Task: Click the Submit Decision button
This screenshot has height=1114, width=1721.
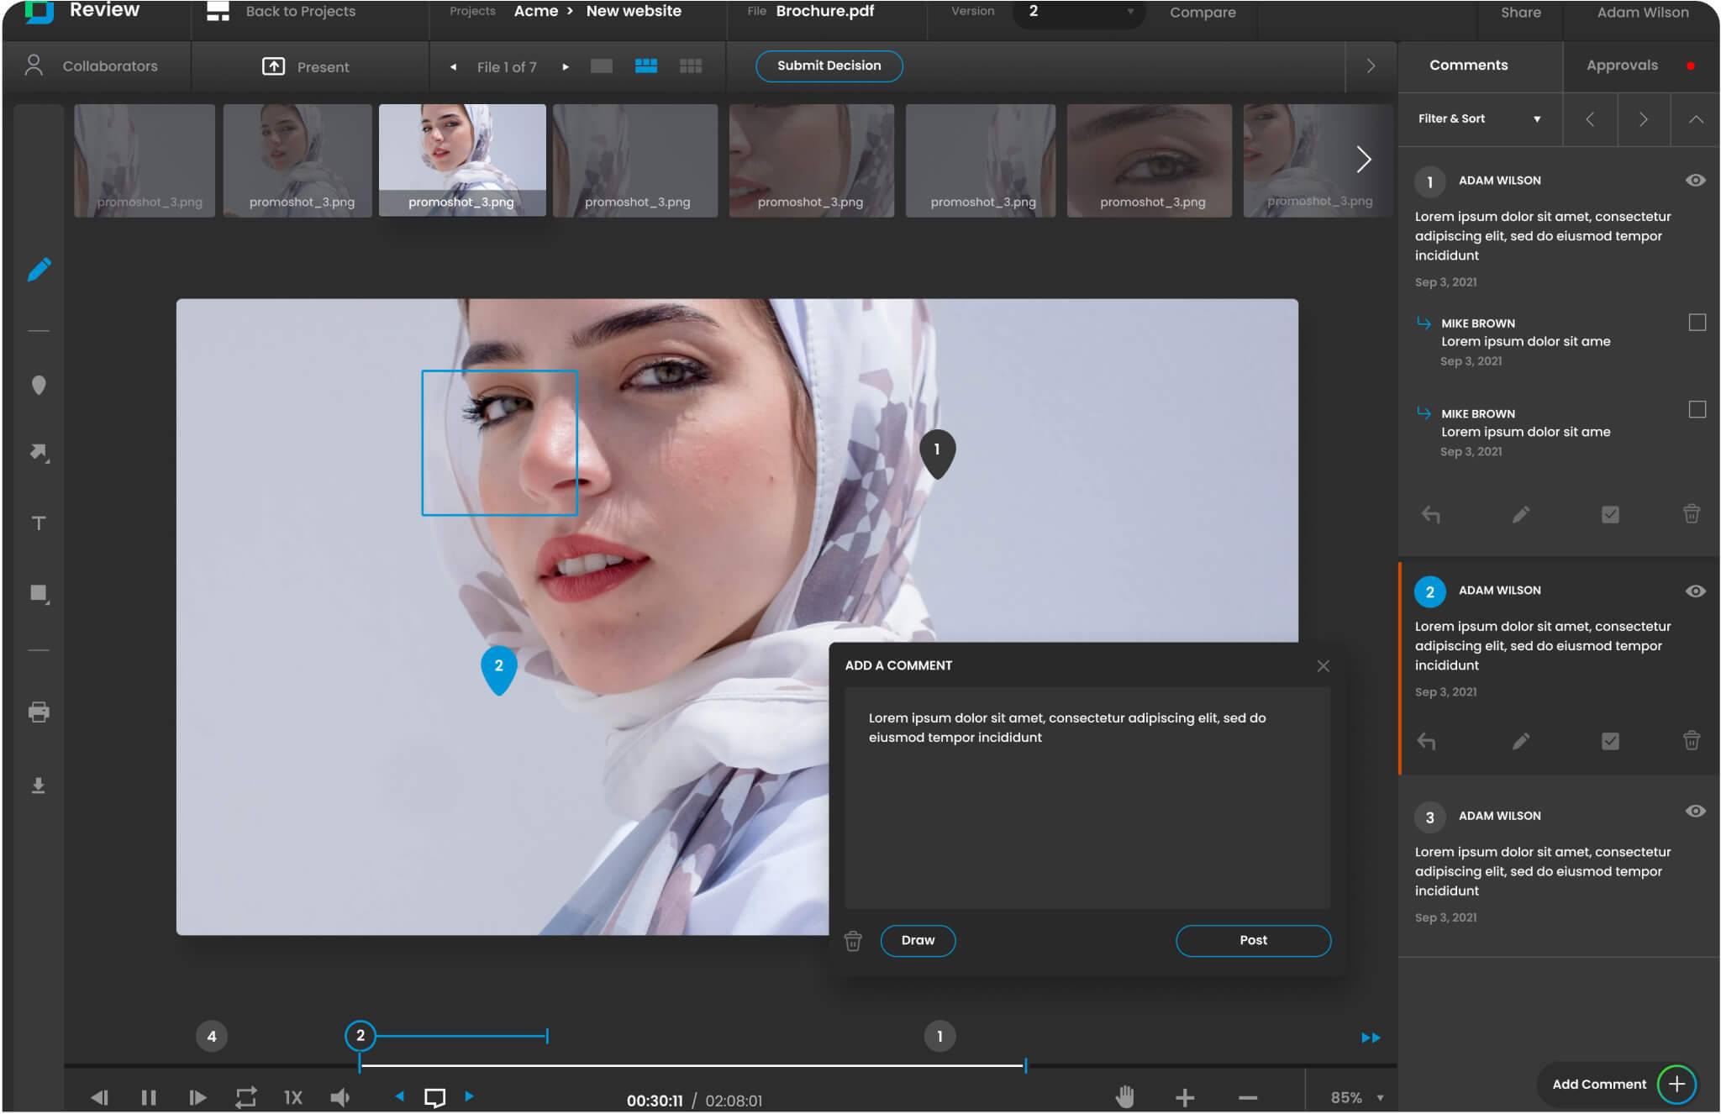Action: 829,66
